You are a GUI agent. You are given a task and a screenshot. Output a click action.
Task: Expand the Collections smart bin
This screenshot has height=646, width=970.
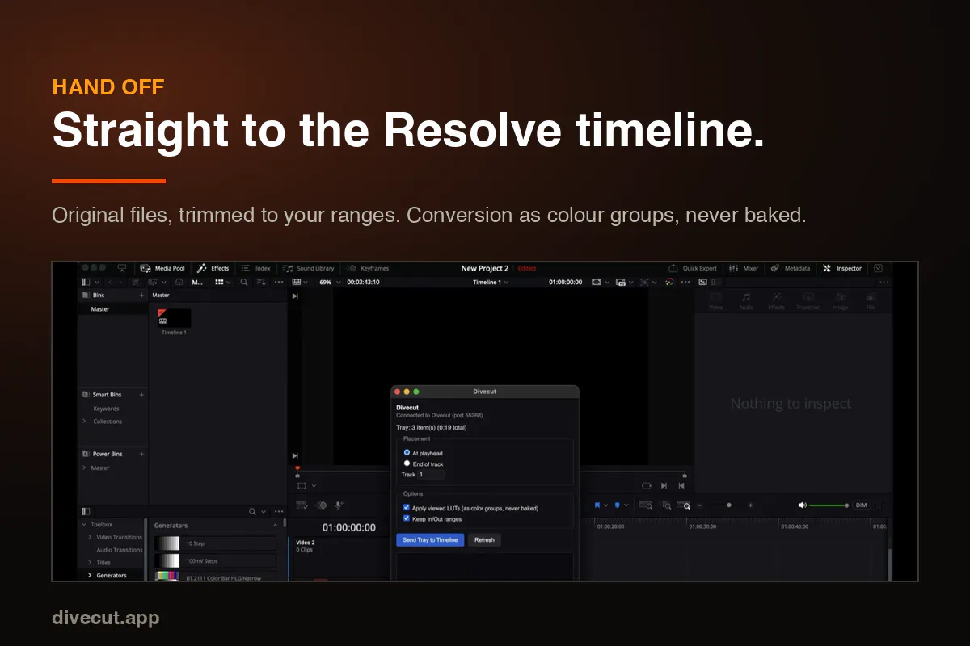pos(83,422)
